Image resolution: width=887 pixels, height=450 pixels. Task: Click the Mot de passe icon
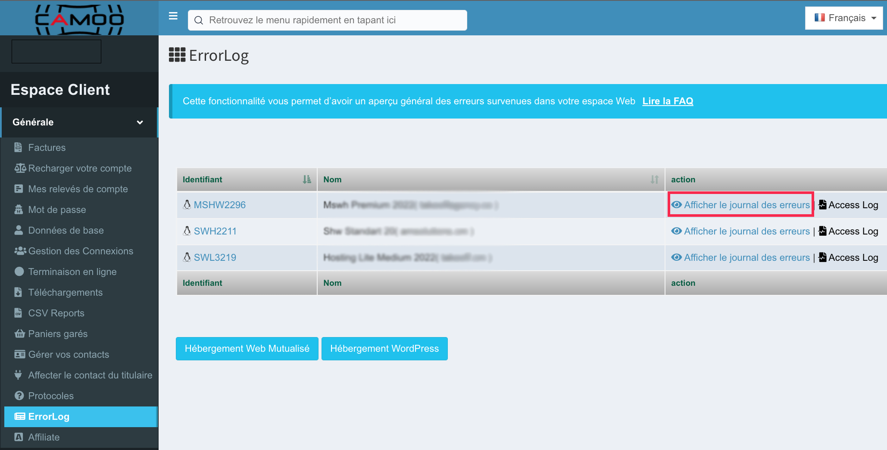[x=19, y=209]
